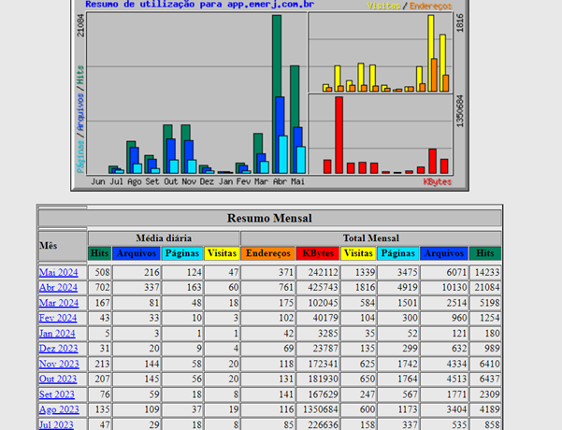Click total hits value 6437 in Out row
The image size is (562, 430).
pyautogui.click(x=490, y=379)
